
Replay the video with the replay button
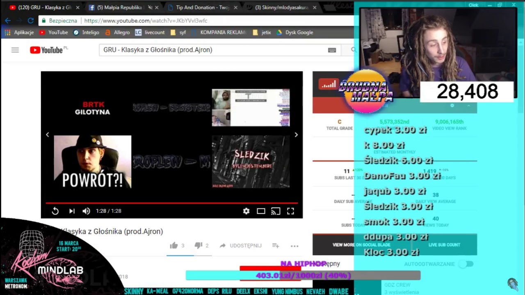pyautogui.click(x=55, y=211)
